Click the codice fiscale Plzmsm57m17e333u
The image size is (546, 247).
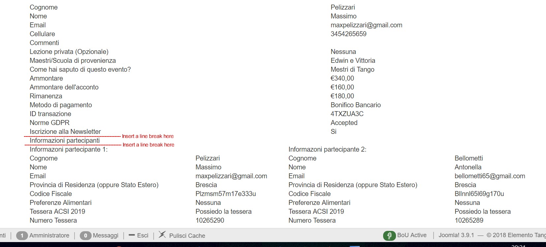click(x=226, y=194)
